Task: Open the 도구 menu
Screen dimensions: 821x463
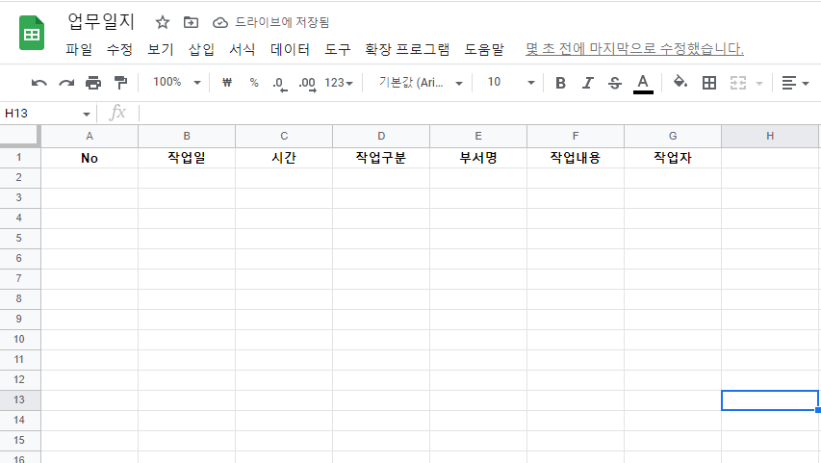Action: pos(338,49)
